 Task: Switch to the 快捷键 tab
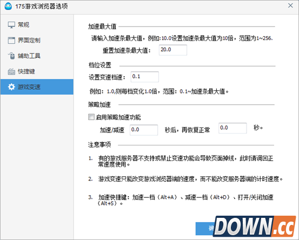click(37, 71)
